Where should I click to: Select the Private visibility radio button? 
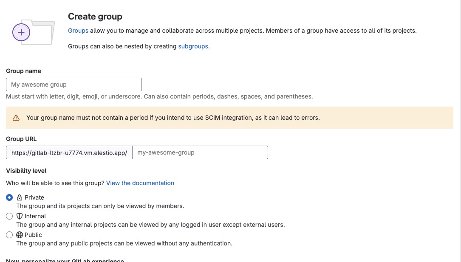point(9,197)
